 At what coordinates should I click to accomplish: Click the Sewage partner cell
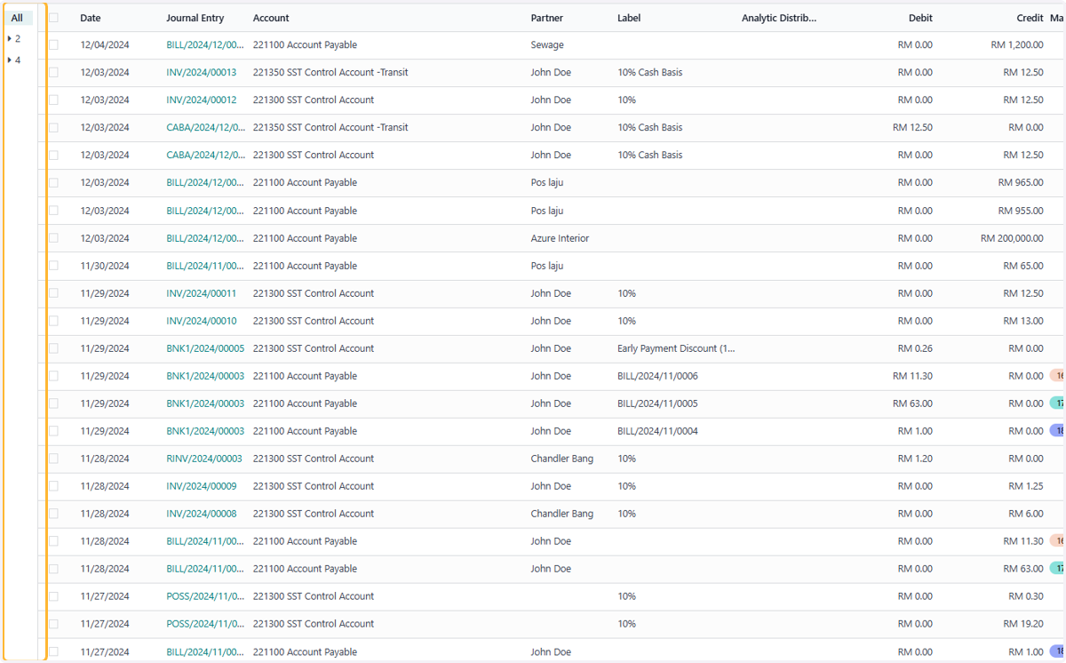(x=547, y=45)
